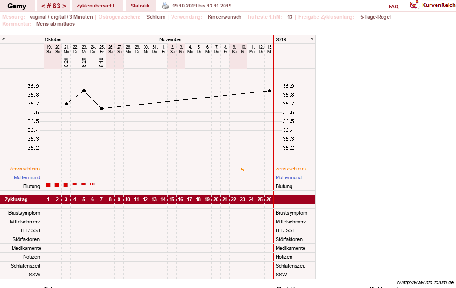The height and width of the screenshot is (288, 456).
Task: Click the right Muttermund label
Action: [x=289, y=177]
